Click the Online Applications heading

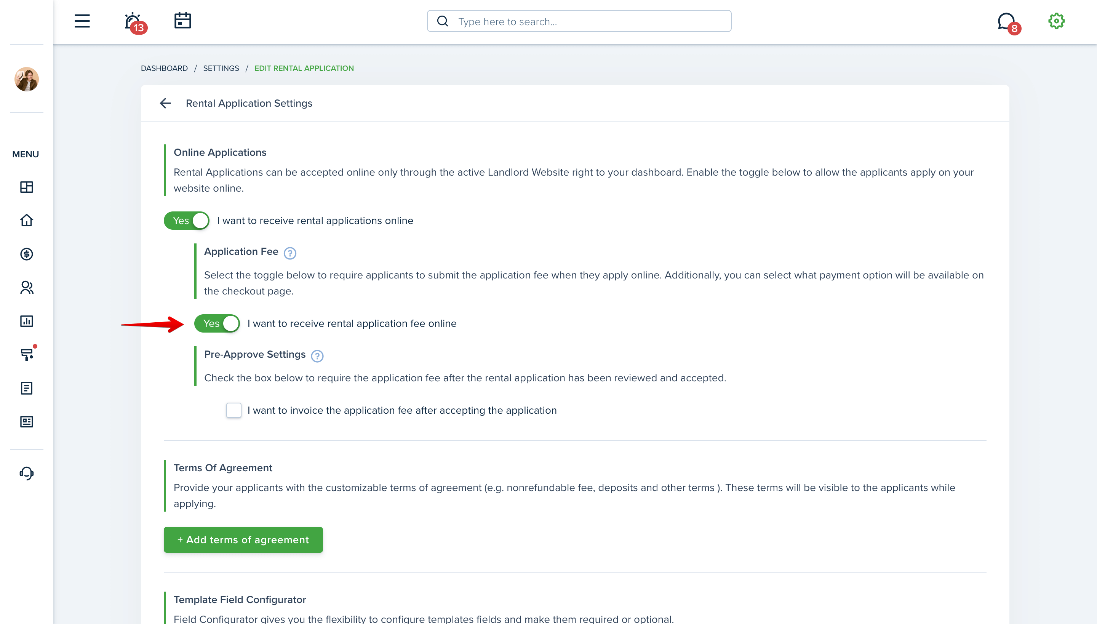click(x=220, y=152)
